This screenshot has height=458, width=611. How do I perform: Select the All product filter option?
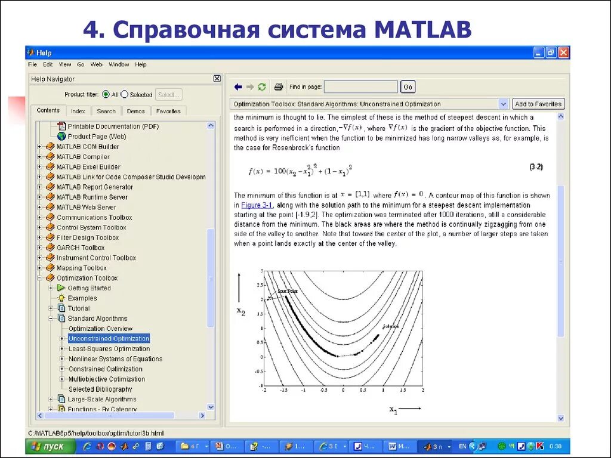click(x=106, y=94)
